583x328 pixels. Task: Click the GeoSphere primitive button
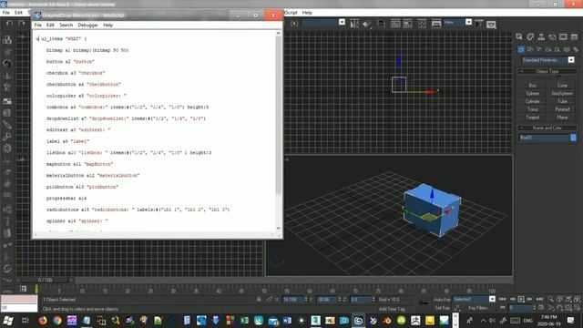[x=562, y=93]
